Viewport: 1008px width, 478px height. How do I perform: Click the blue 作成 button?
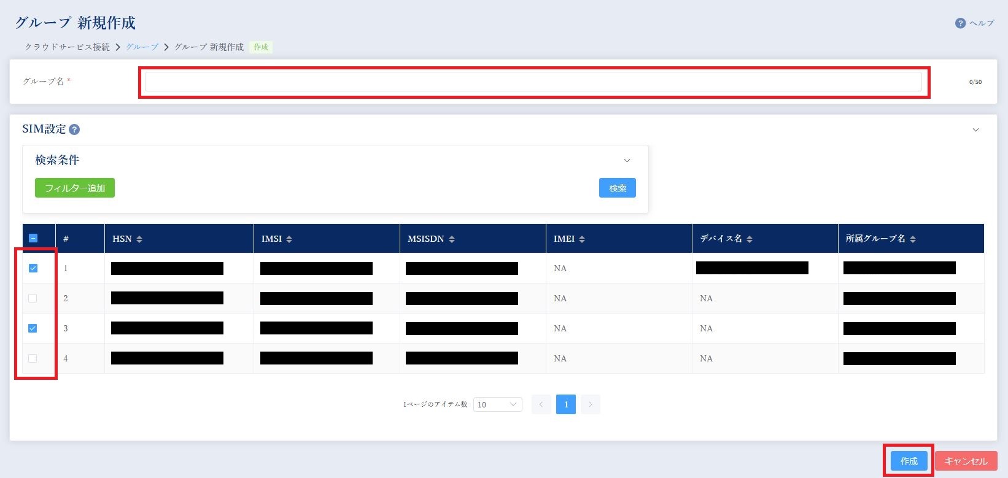909,461
